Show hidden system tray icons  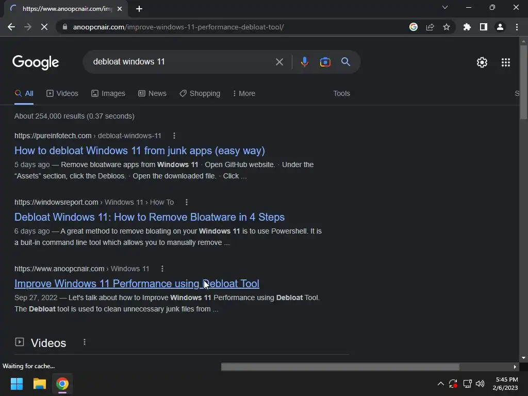[440, 384]
